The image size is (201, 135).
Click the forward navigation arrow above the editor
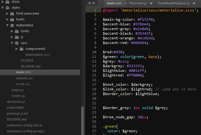pyautogui.click(x=94, y=3)
